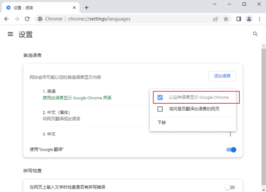Bookmark this page with the star icon
Screen dimensions: 266x192
pyautogui.click(x=226, y=19)
